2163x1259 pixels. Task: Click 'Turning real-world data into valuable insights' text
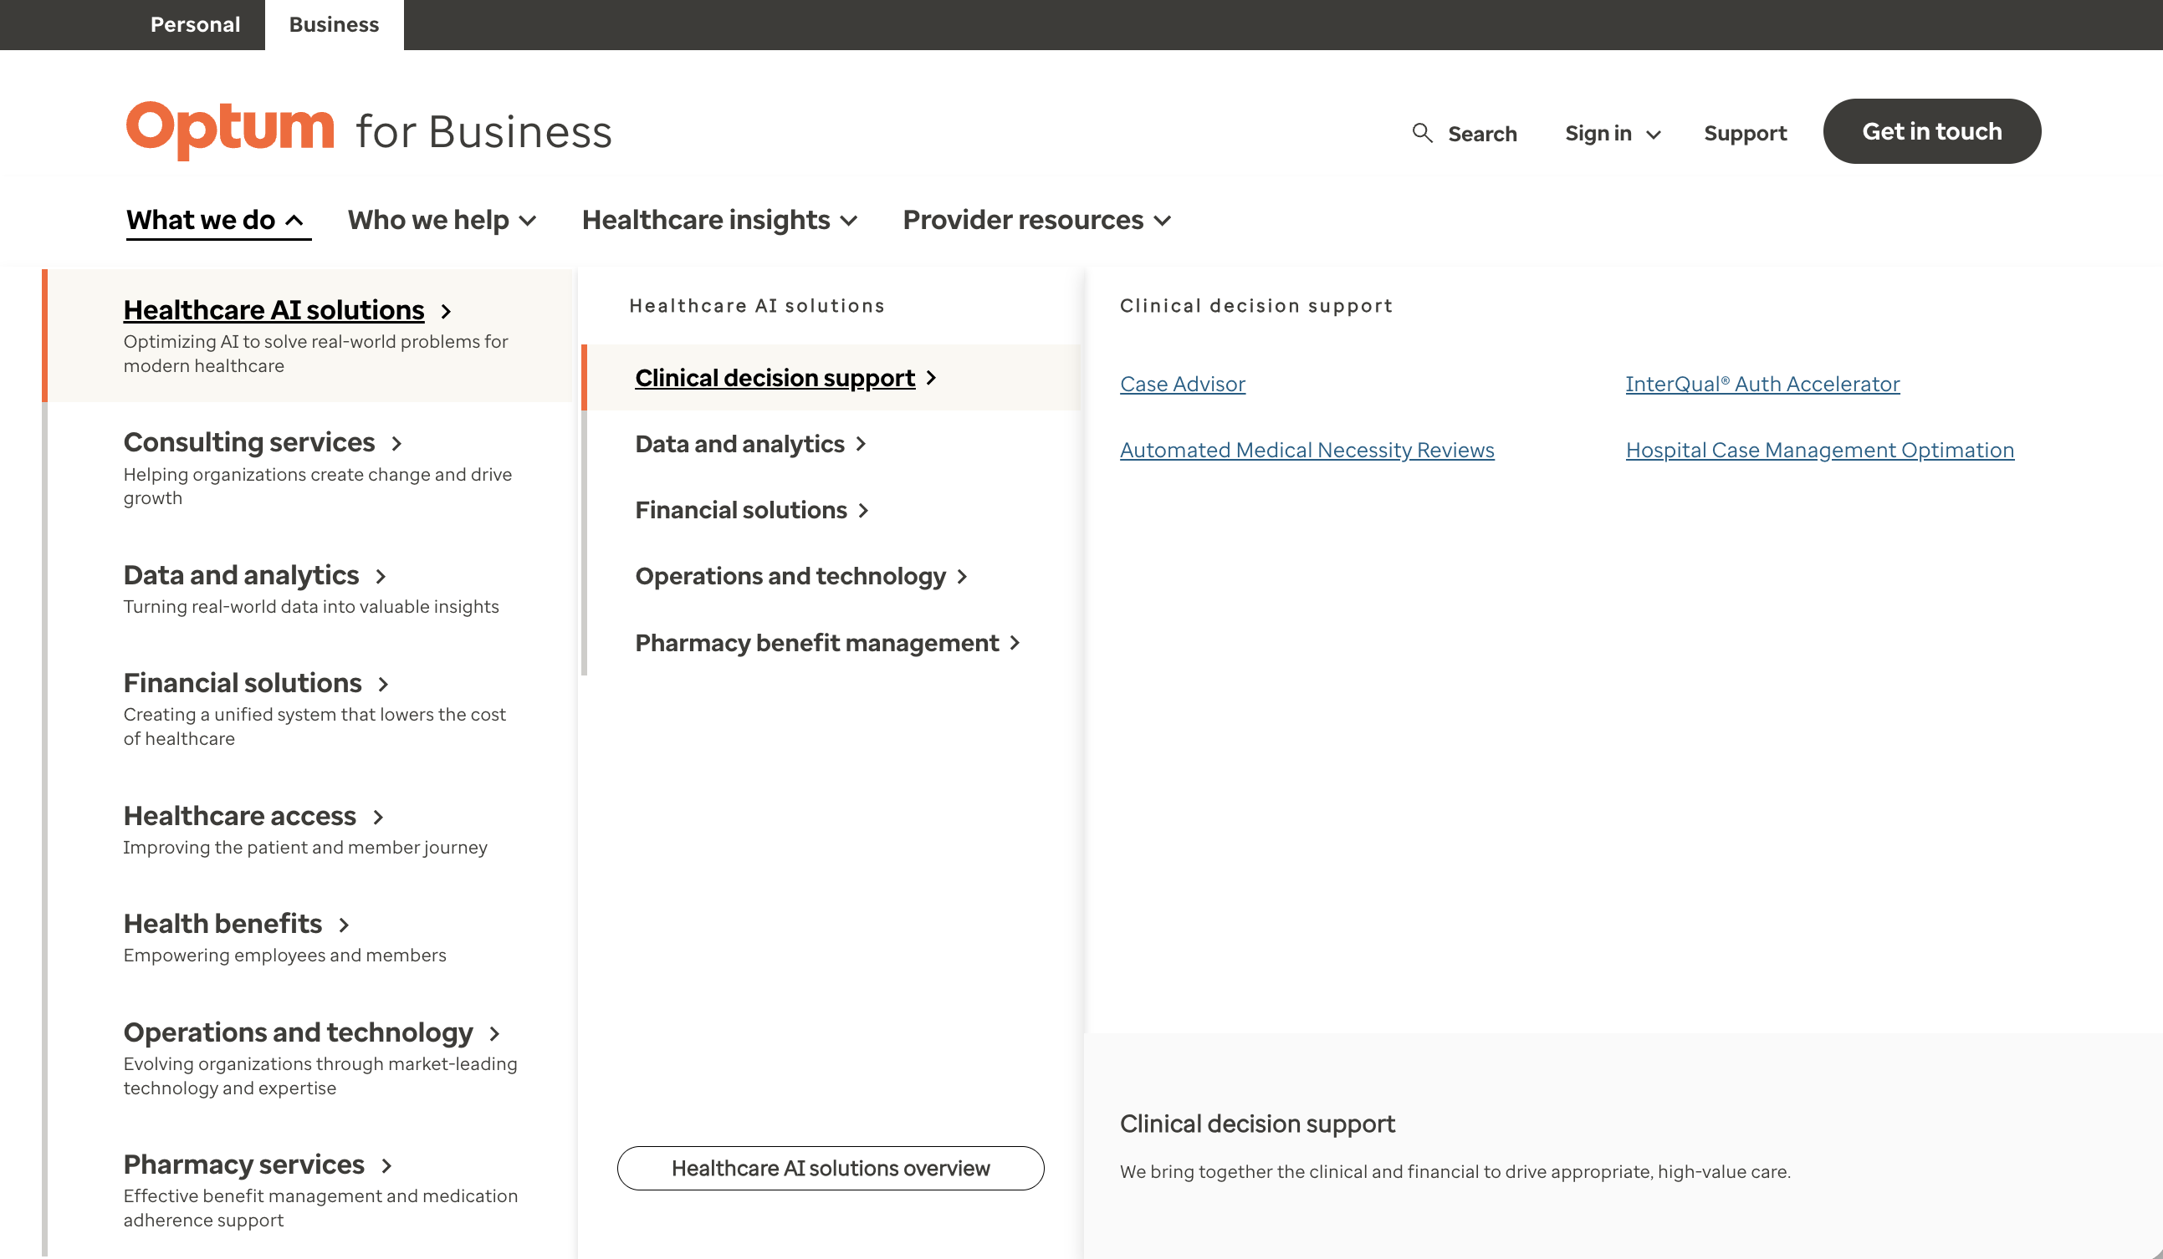pyautogui.click(x=310, y=606)
